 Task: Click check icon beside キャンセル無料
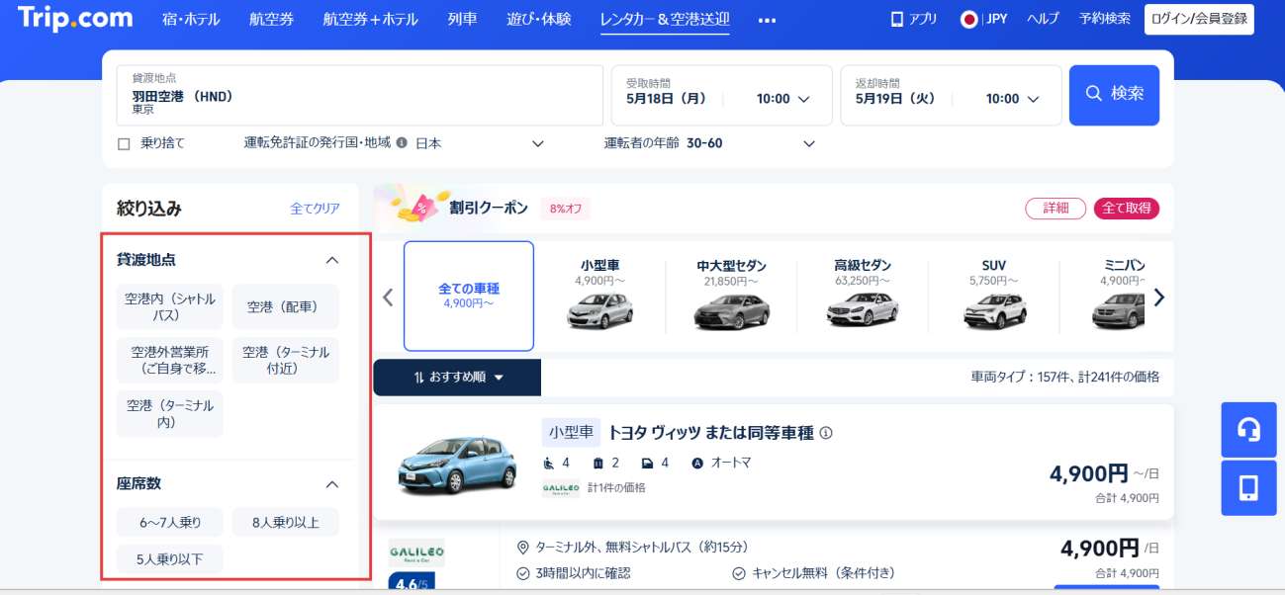[739, 573]
